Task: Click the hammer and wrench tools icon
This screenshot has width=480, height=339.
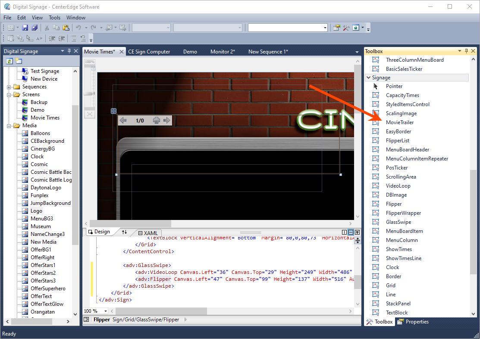Action: tap(346, 28)
